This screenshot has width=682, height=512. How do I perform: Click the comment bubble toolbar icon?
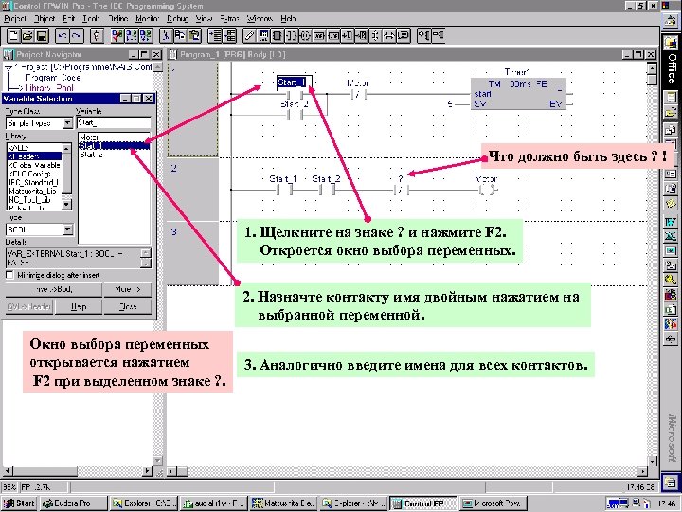click(x=404, y=36)
